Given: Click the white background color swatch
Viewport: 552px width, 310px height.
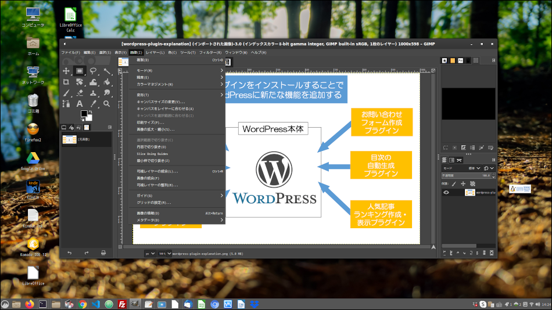Looking at the screenshot, I should point(89,118).
